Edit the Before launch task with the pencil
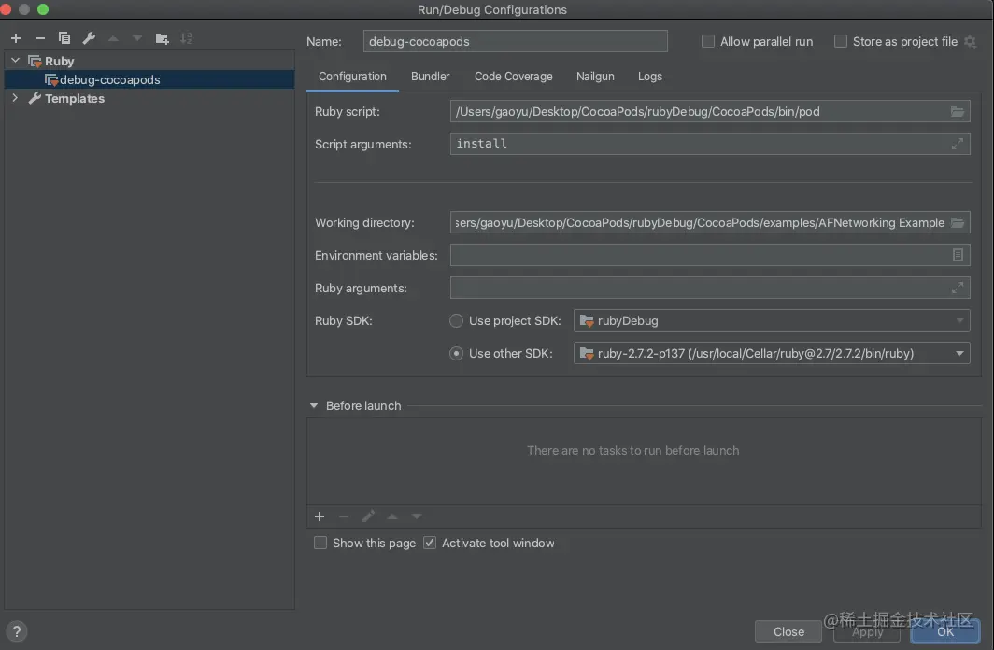This screenshot has height=650, width=994. point(368,516)
